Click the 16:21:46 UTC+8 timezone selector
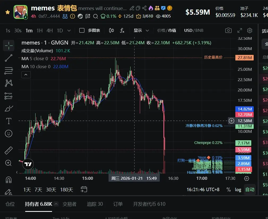This screenshot has width=268, height=219. [203, 190]
